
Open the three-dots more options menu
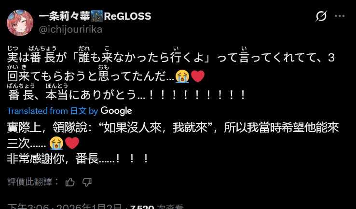coord(340,16)
